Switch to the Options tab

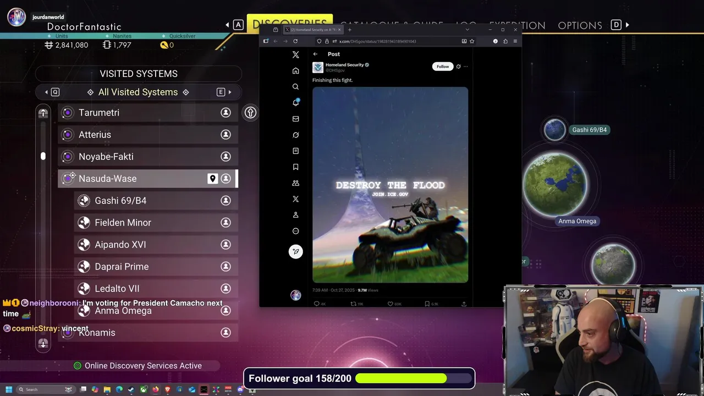[580, 25]
